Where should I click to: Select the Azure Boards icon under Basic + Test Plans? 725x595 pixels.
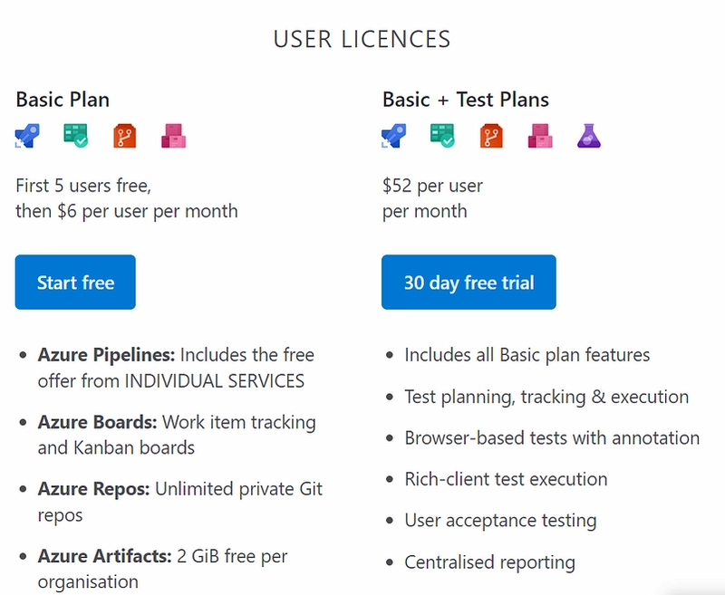pos(442,135)
